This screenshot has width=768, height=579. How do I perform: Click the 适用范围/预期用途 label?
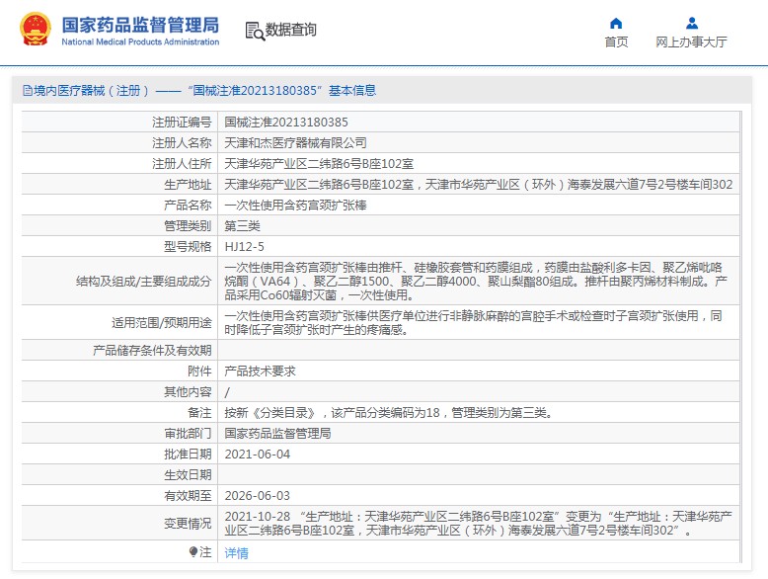162,322
